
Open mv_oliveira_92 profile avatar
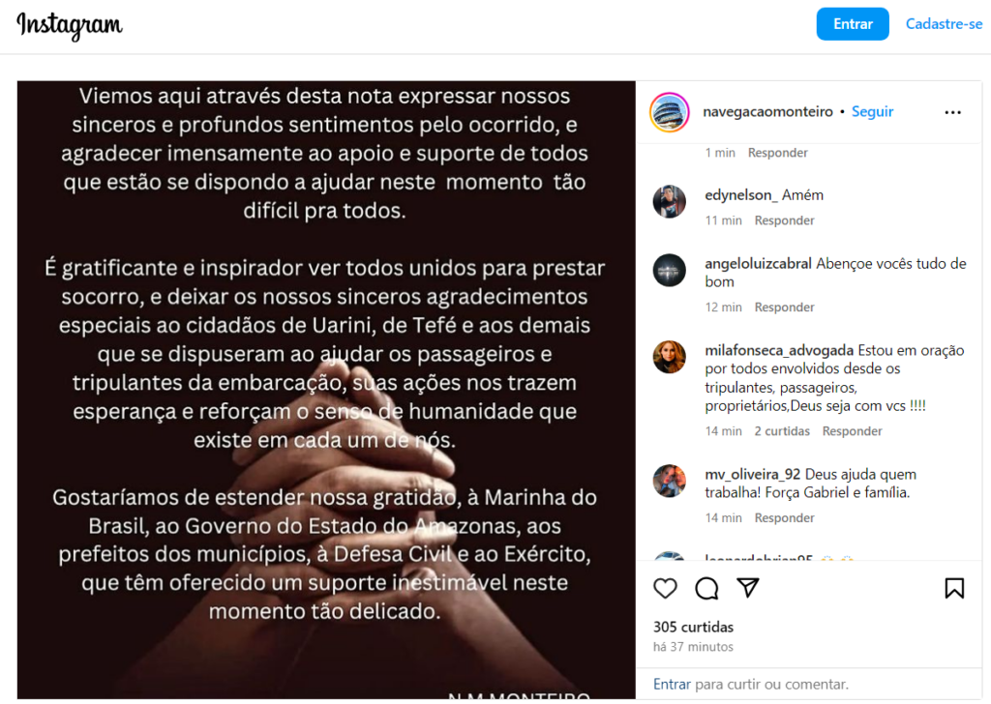point(670,482)
